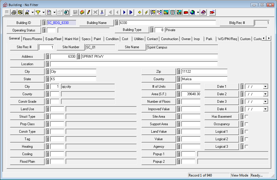
Task: Toggle the Has Basement checkbox
Action: [x=247, y=117]
